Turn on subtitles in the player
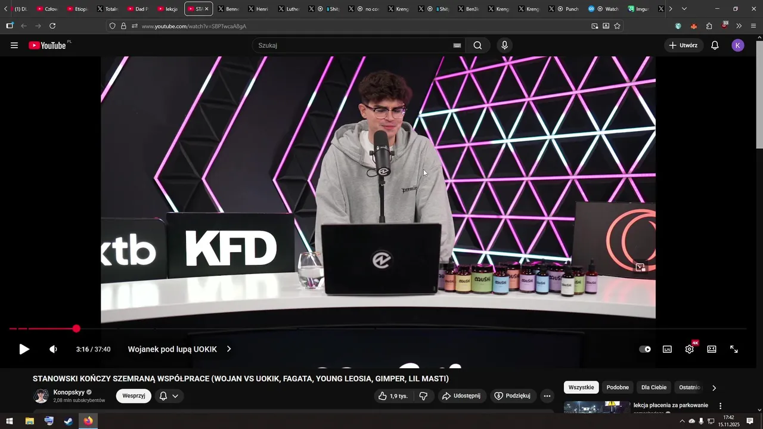This screenshot has width=763, height=429. point(667,349)
